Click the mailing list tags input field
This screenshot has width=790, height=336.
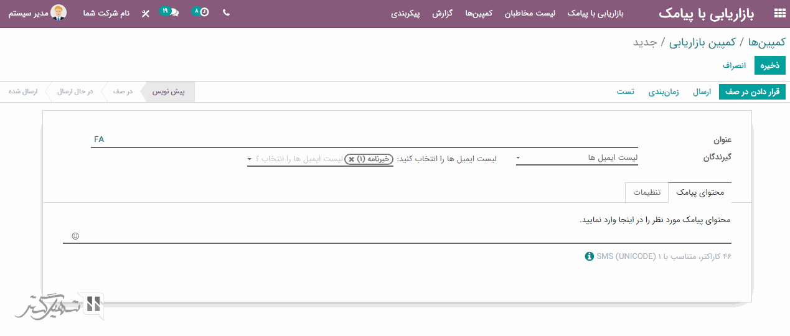point(320,159)
